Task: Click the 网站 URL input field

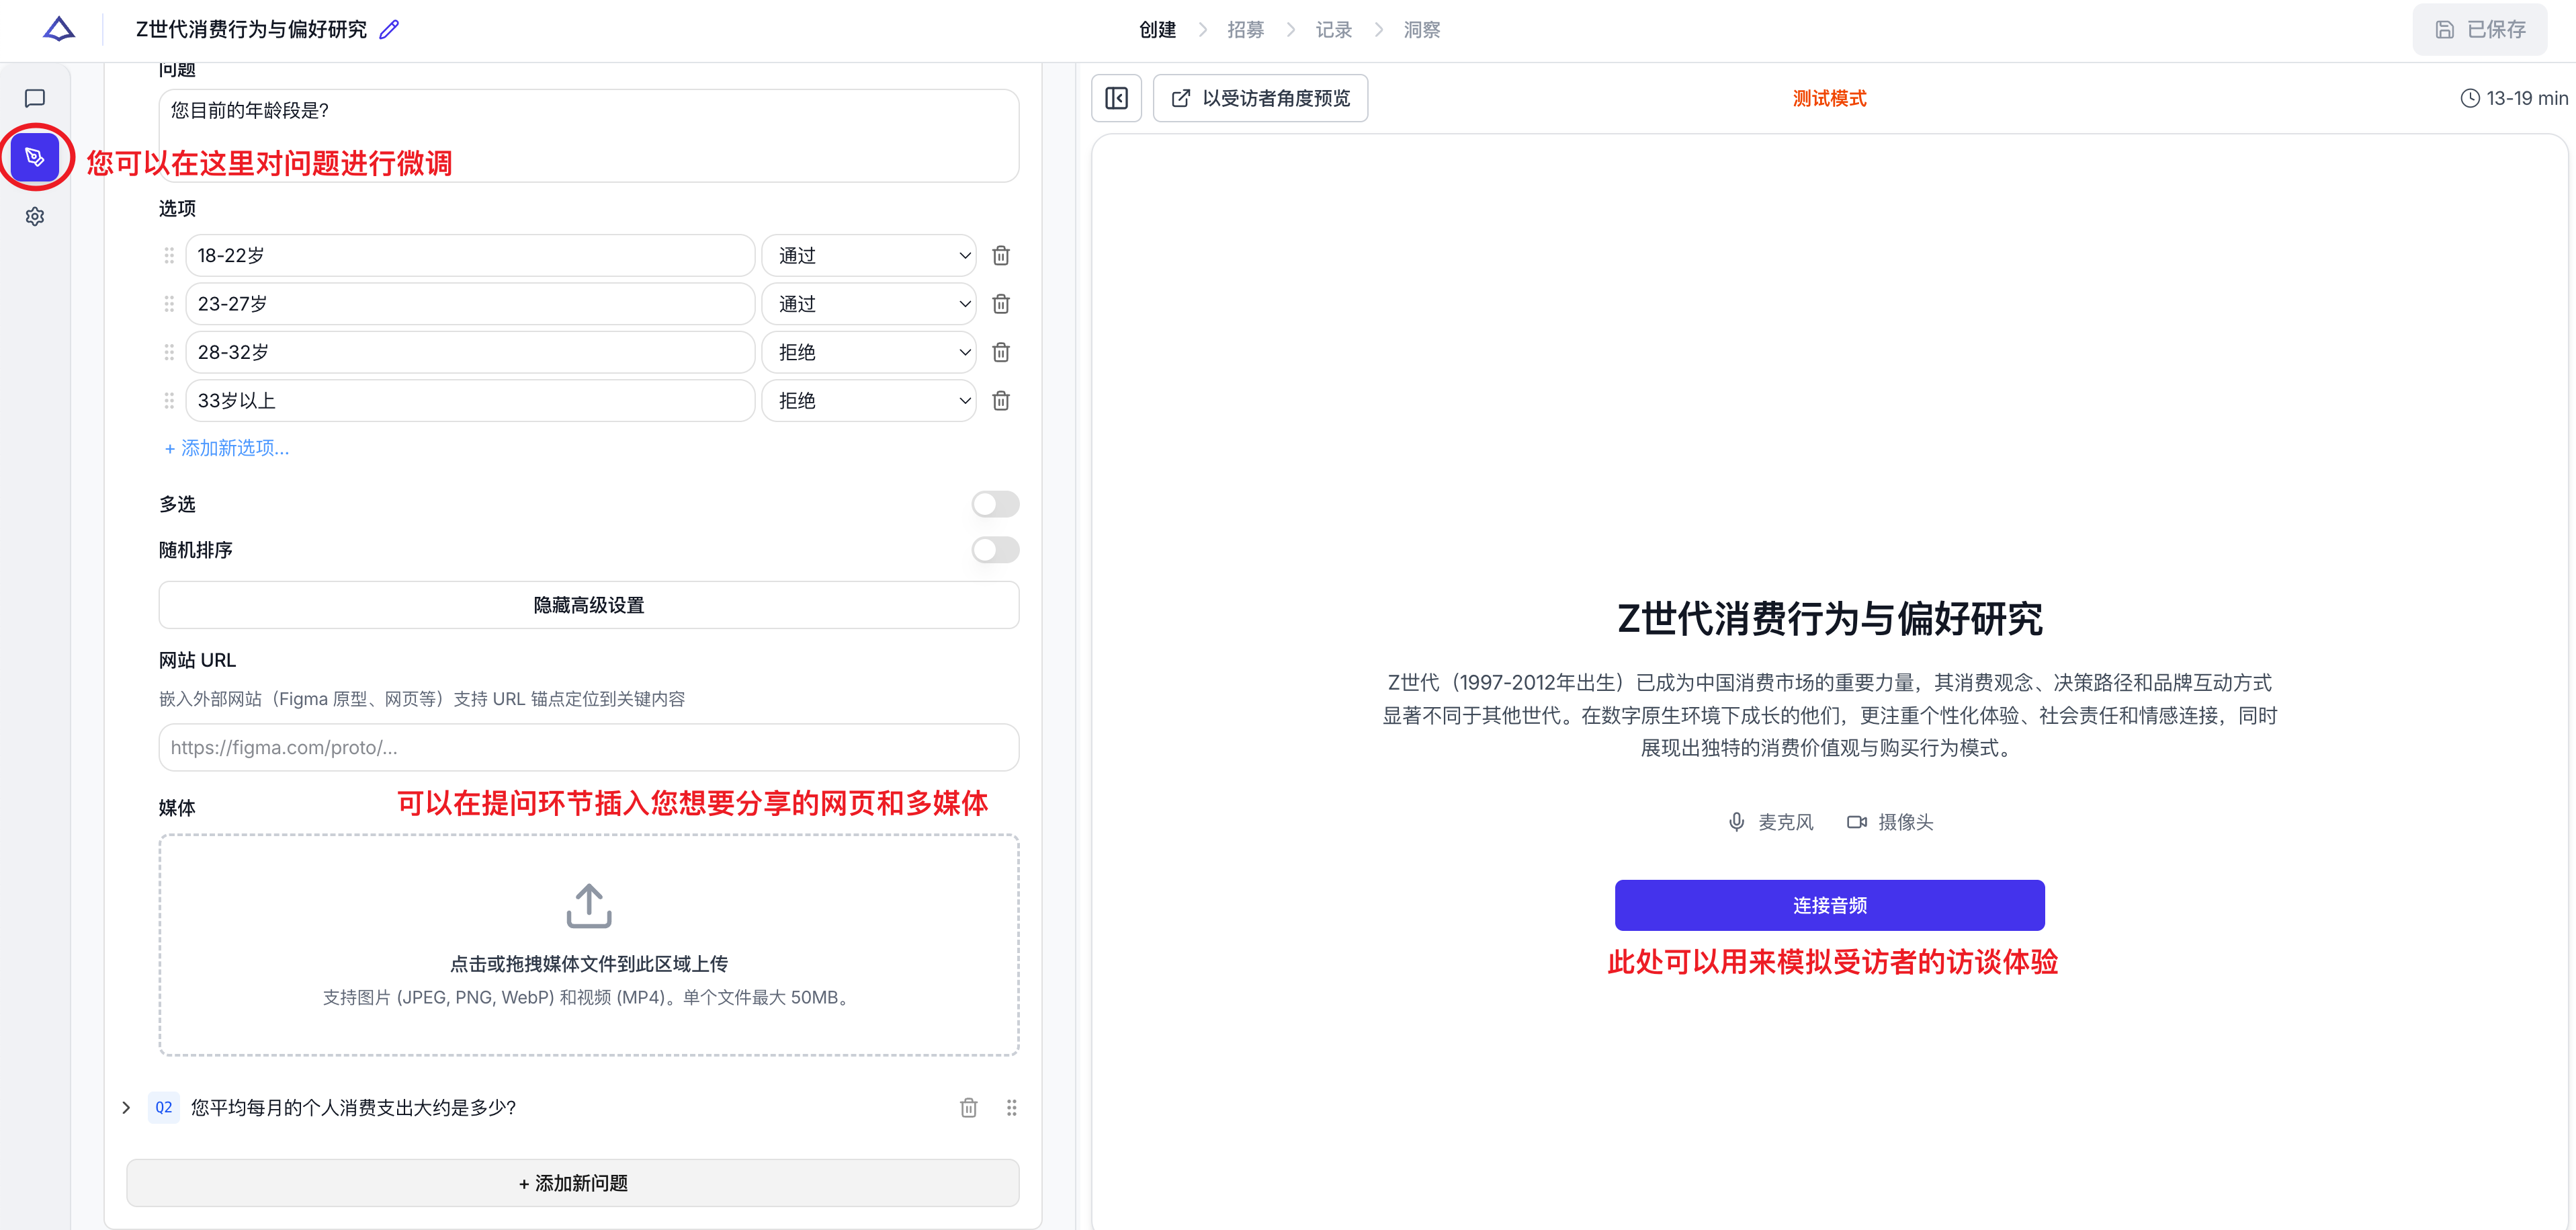Action: click(x=588, y=748)
